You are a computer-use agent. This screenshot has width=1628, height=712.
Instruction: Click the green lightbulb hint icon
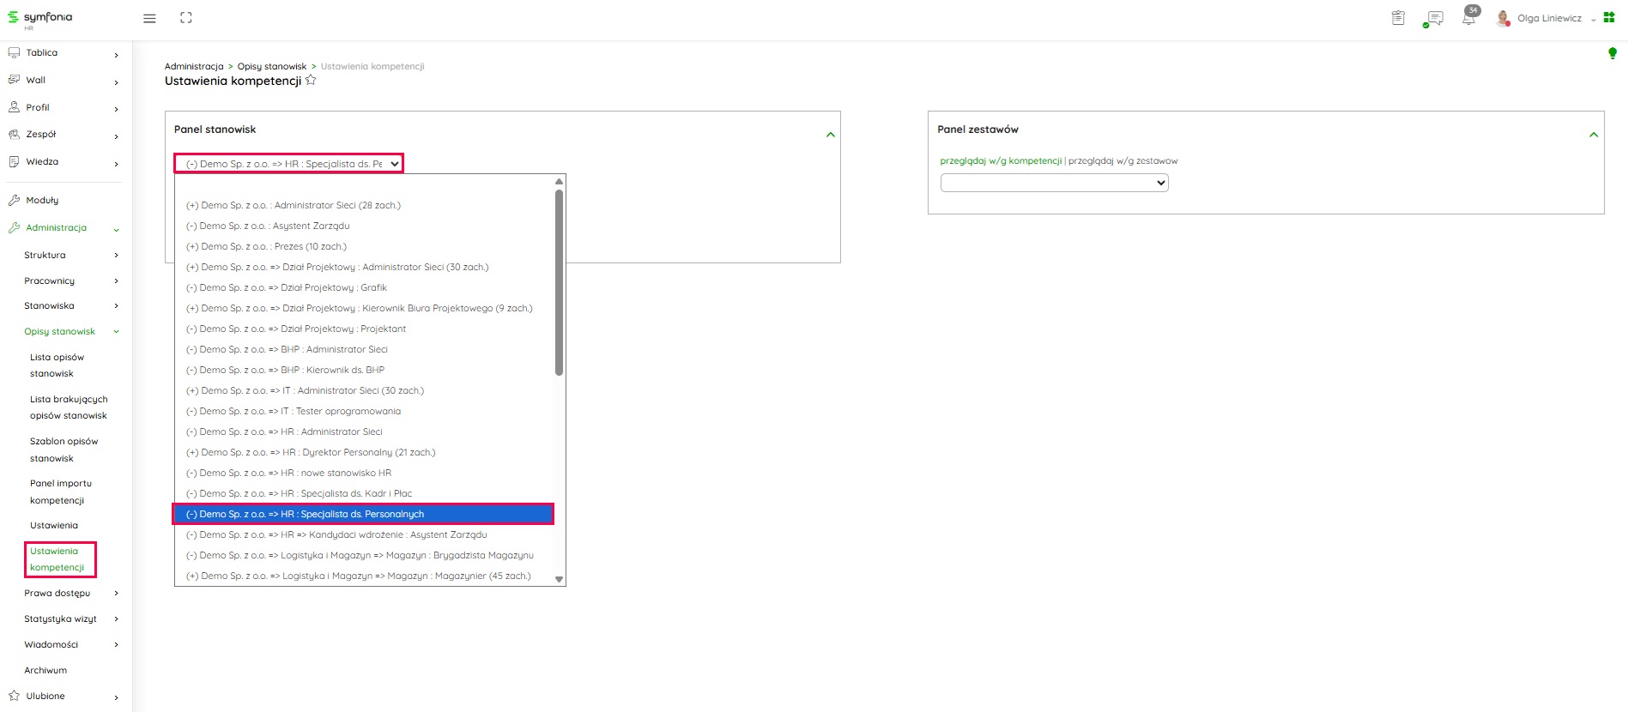[1612, 53]
